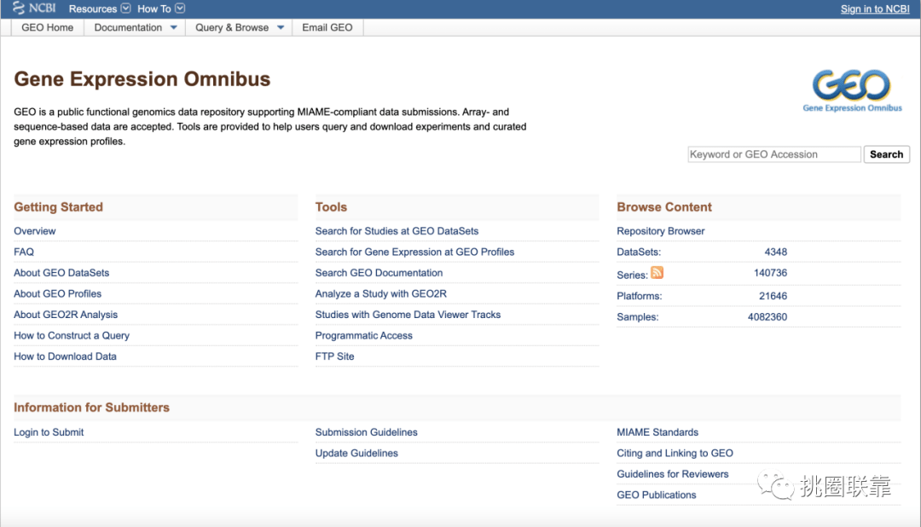This screenshot has height=527, width=921.
Task: Visit the Repository Browser link
Action: click(x=660, y=231)
